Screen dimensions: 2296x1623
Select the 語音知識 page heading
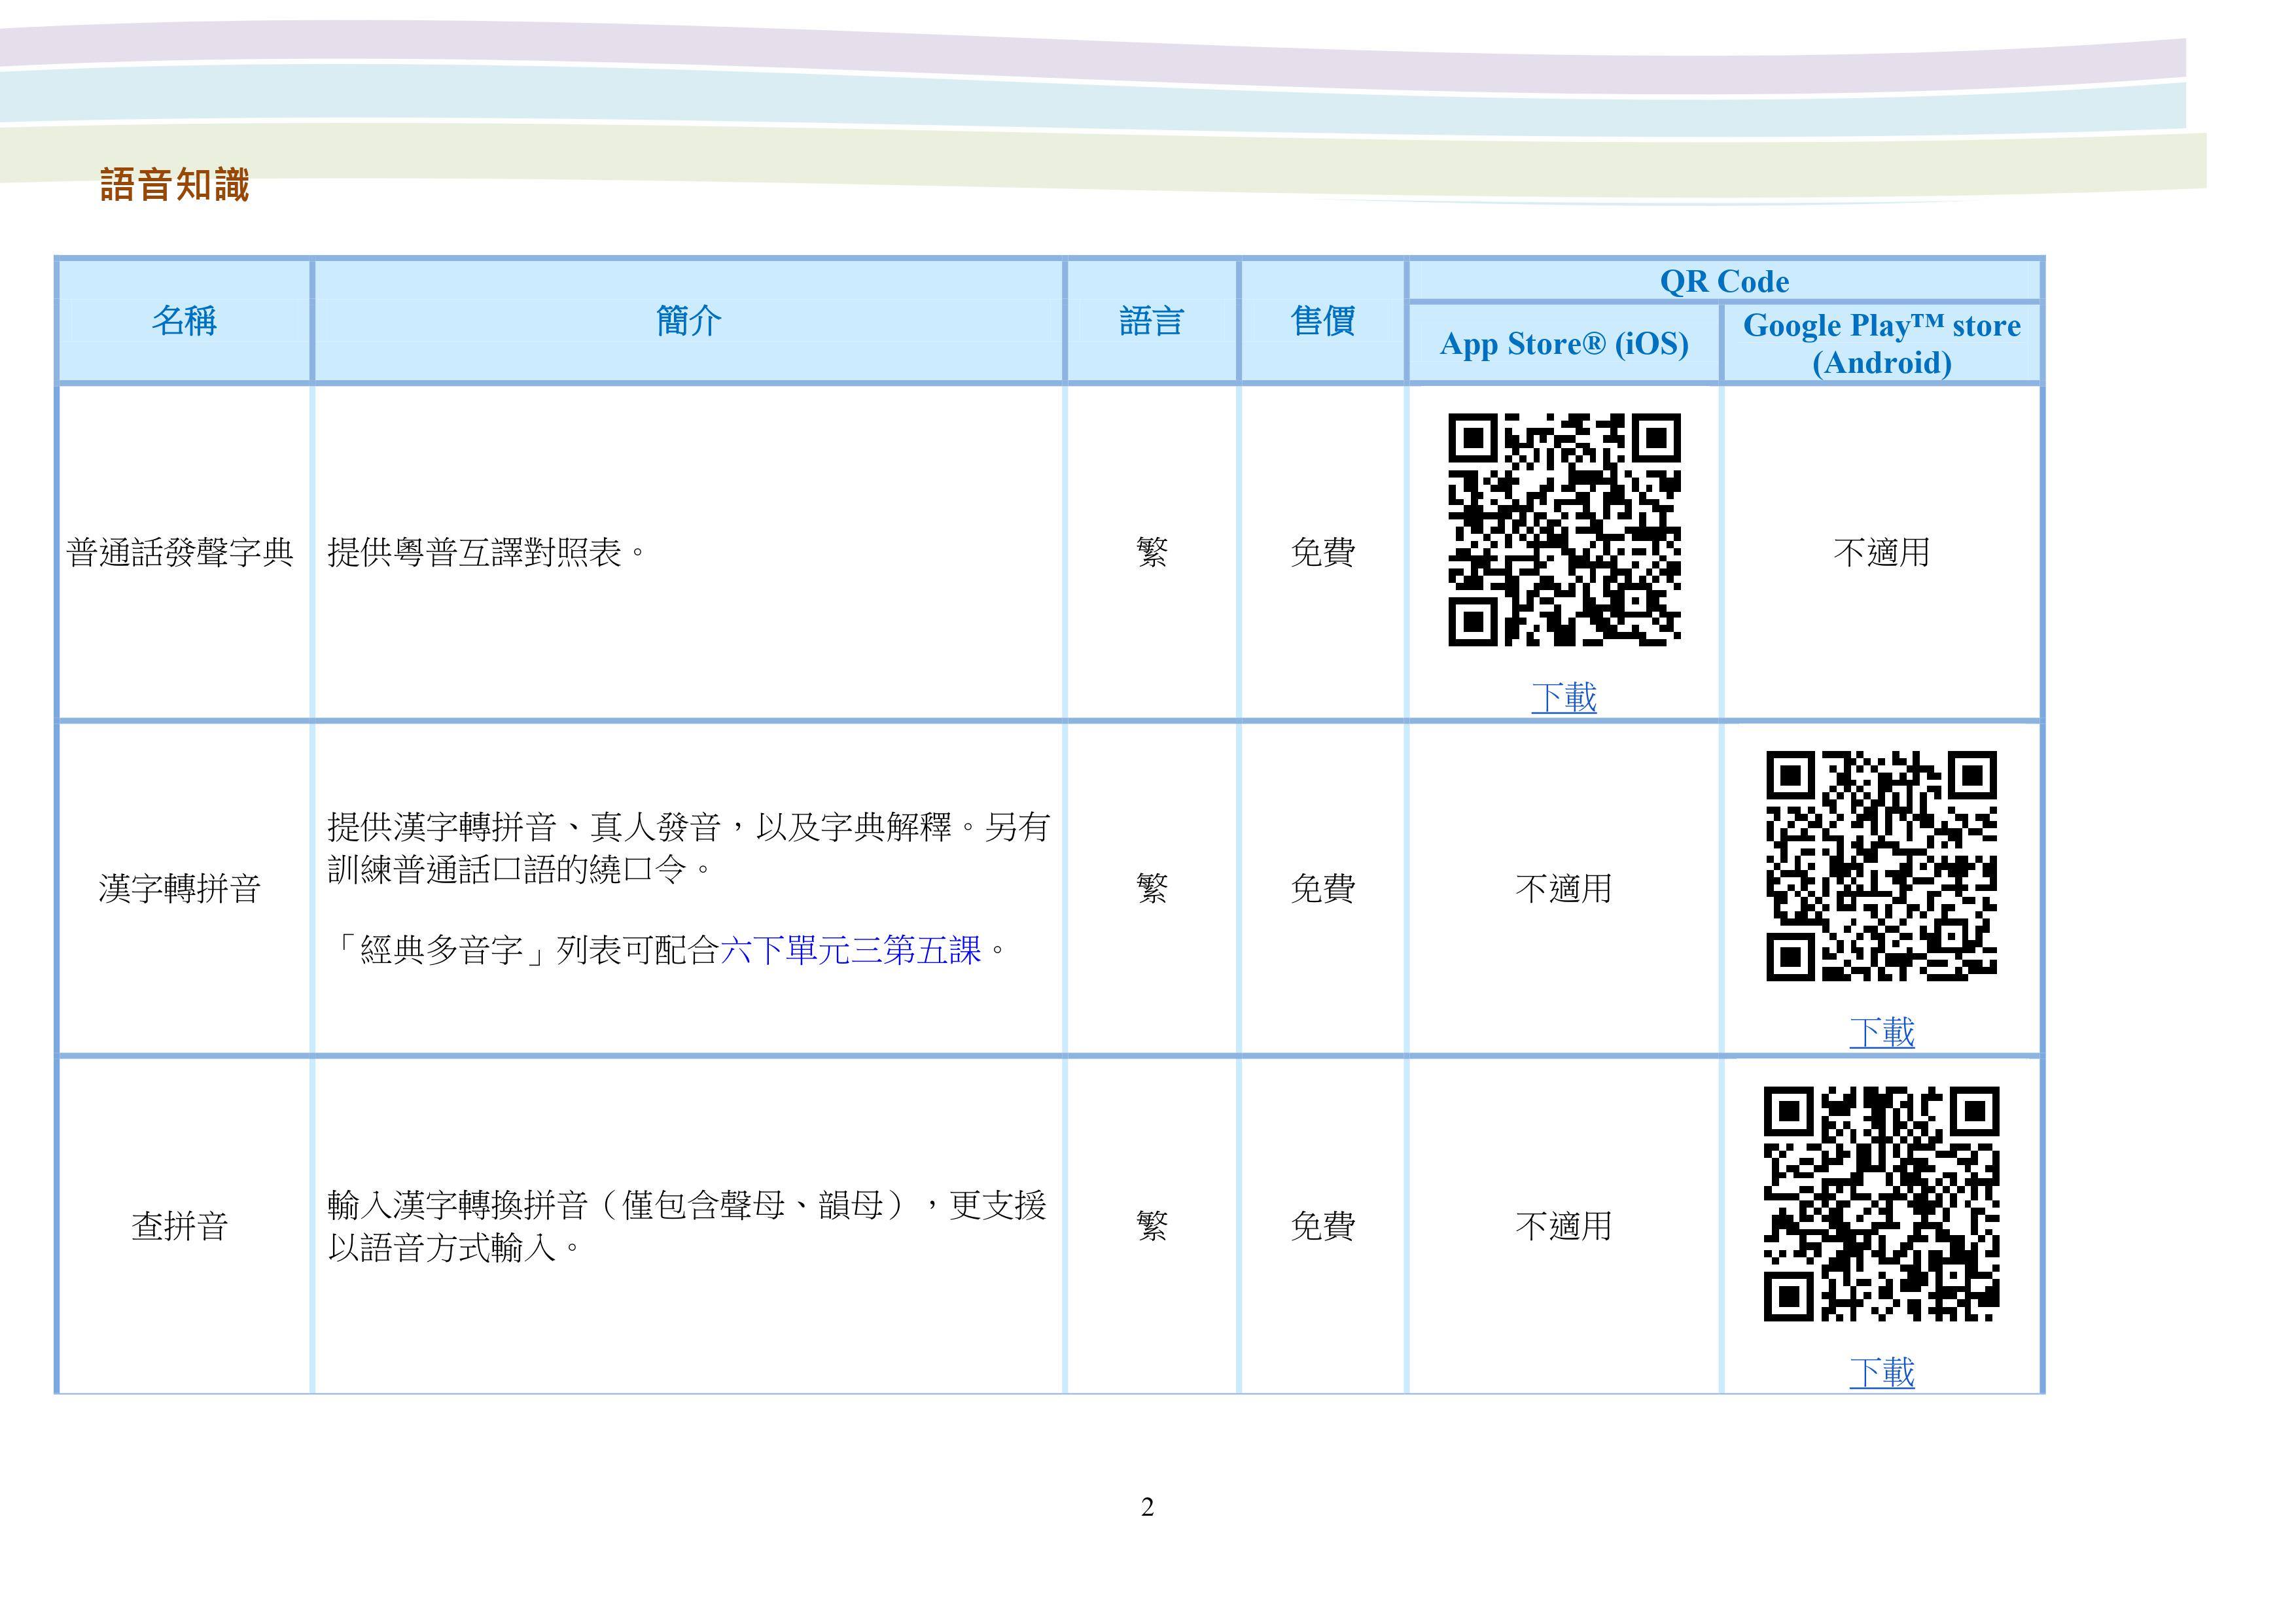click(174, 185)
